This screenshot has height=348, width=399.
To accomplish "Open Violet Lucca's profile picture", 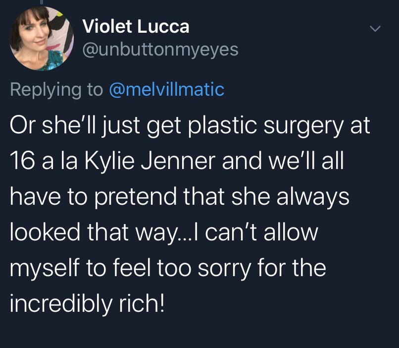I will click(42, 38).
